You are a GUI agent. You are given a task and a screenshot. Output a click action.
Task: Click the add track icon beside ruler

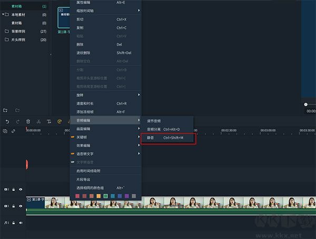point(5,131)
